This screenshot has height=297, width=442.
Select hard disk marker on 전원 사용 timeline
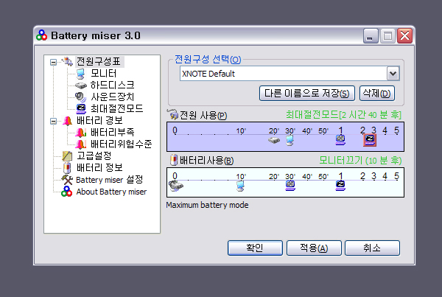[274, 139]
